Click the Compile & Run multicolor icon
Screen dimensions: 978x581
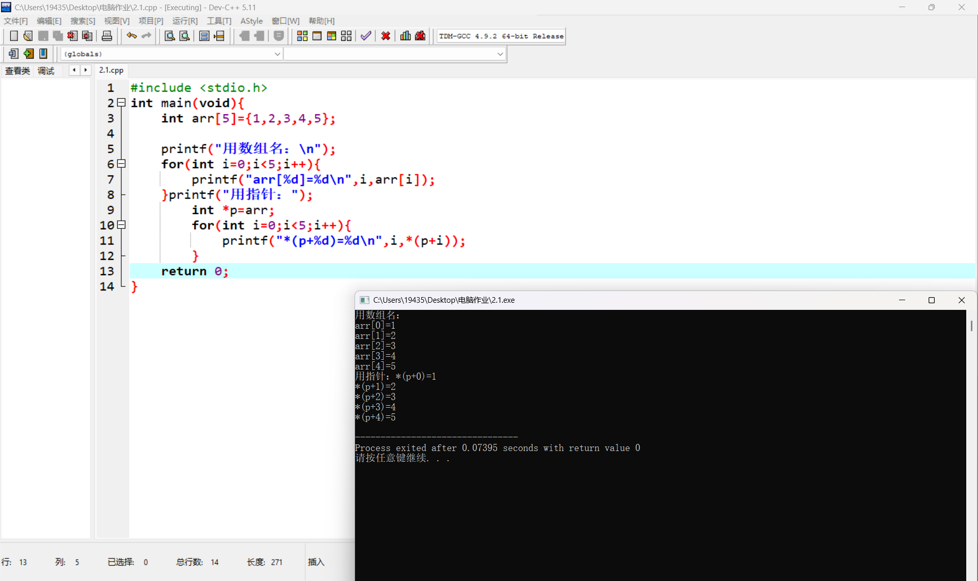point(332,36)
